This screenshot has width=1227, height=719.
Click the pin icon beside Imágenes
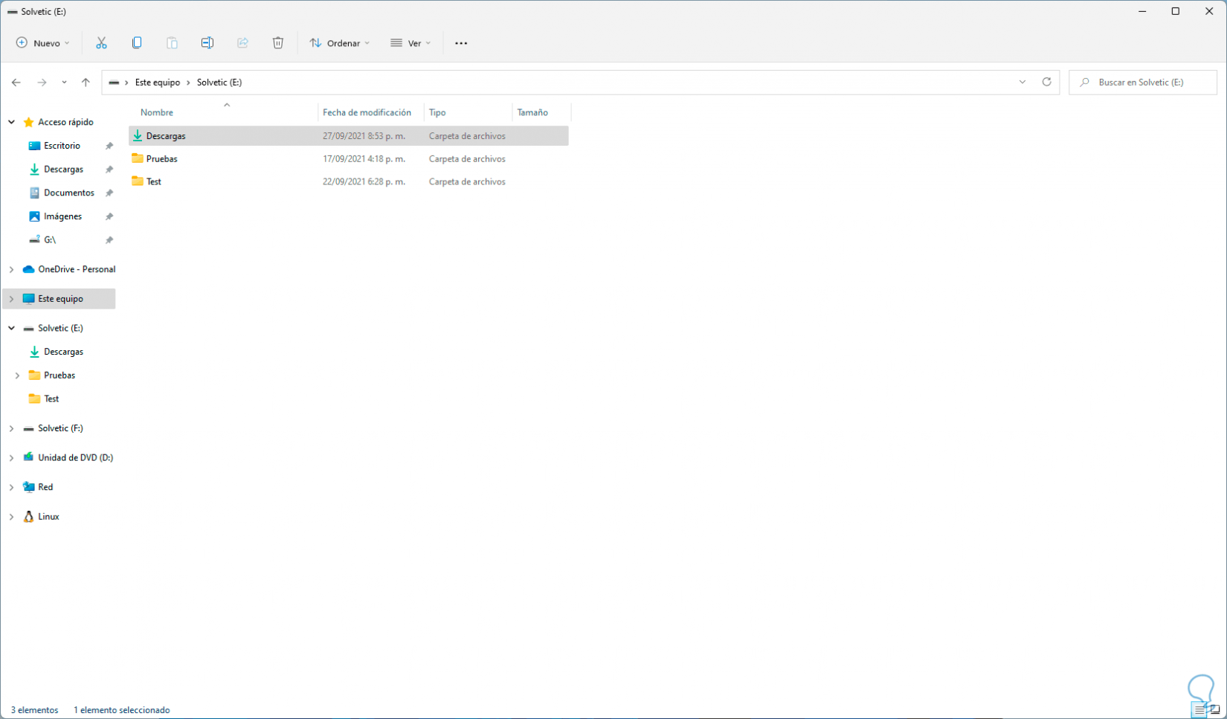coord(109,216)
